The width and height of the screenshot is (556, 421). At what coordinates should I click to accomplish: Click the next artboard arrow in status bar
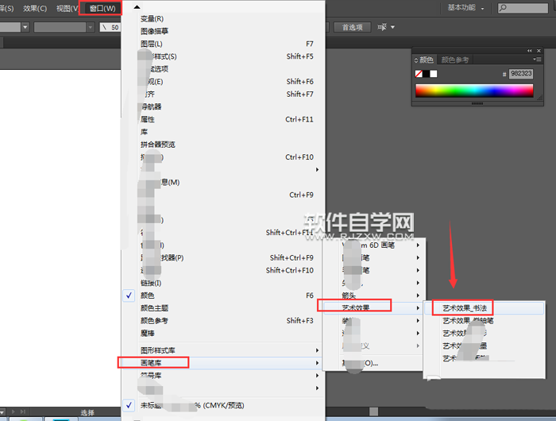pyautogui.click(x=14, y=411)
